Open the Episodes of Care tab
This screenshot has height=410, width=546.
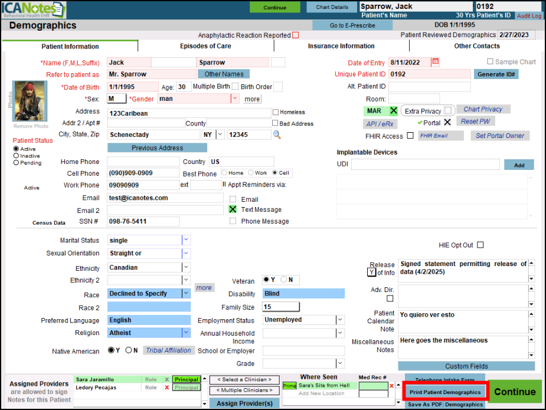tap(205, 46)
